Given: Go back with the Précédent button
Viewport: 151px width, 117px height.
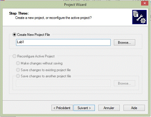Looking at the screenshot, I should [62, 108].
